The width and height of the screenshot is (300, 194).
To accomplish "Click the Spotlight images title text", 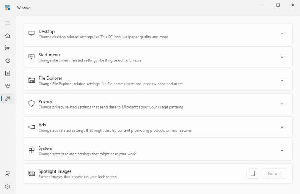I will (55, 171).
